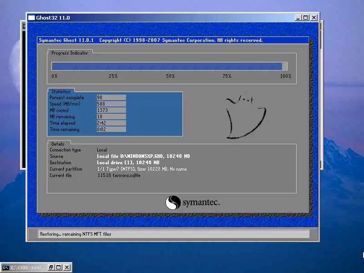Click the NTFS partition info text
Viewport: 364px width, 273px height.
click(142, 169)
